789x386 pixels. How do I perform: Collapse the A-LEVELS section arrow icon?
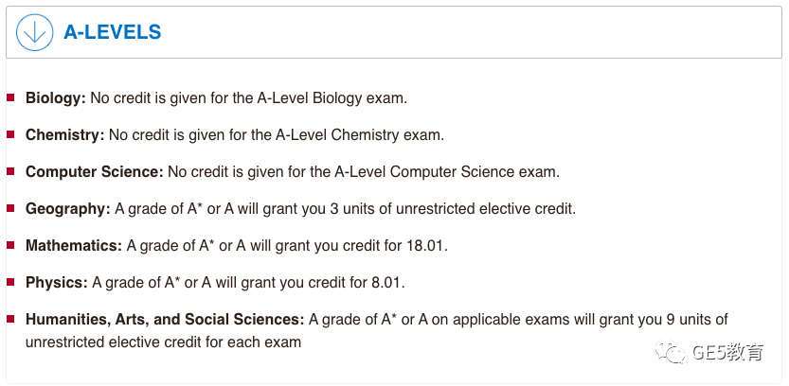pyautogui.click(x=35, y=33)
